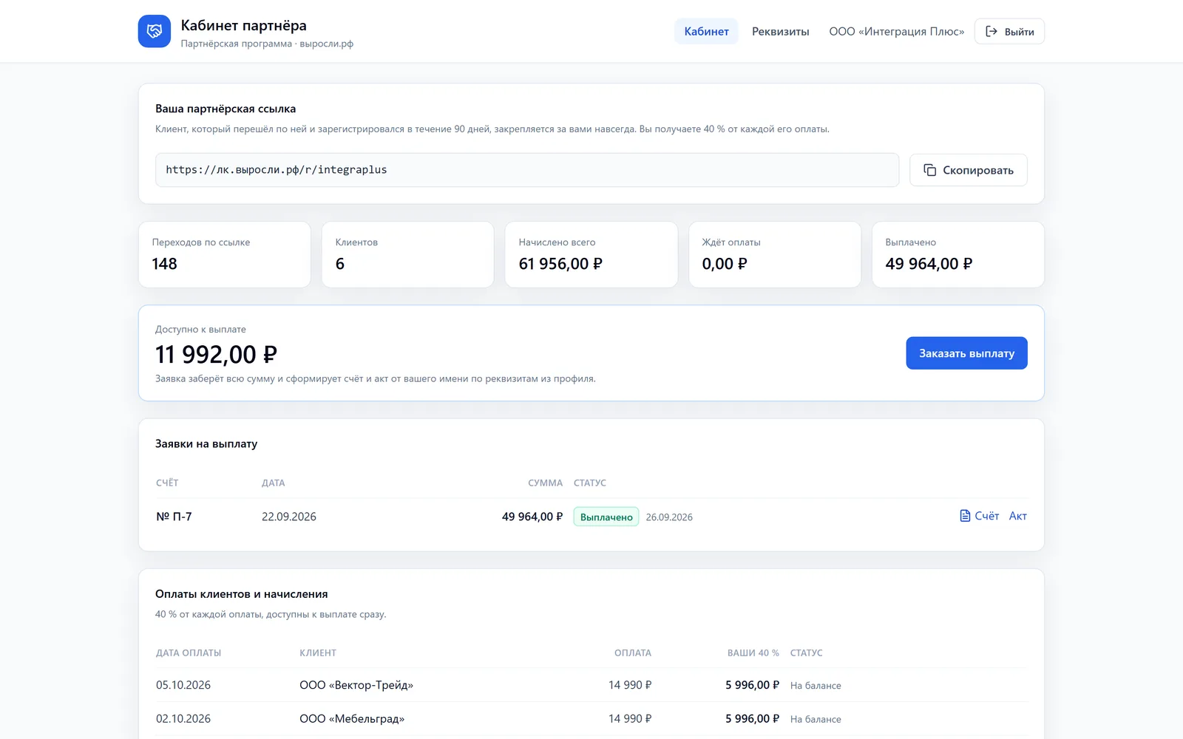Click the Заявки на выплату heading
Image resolution: width=1183 pixels, height=739 pixels.
coord(206,443)
